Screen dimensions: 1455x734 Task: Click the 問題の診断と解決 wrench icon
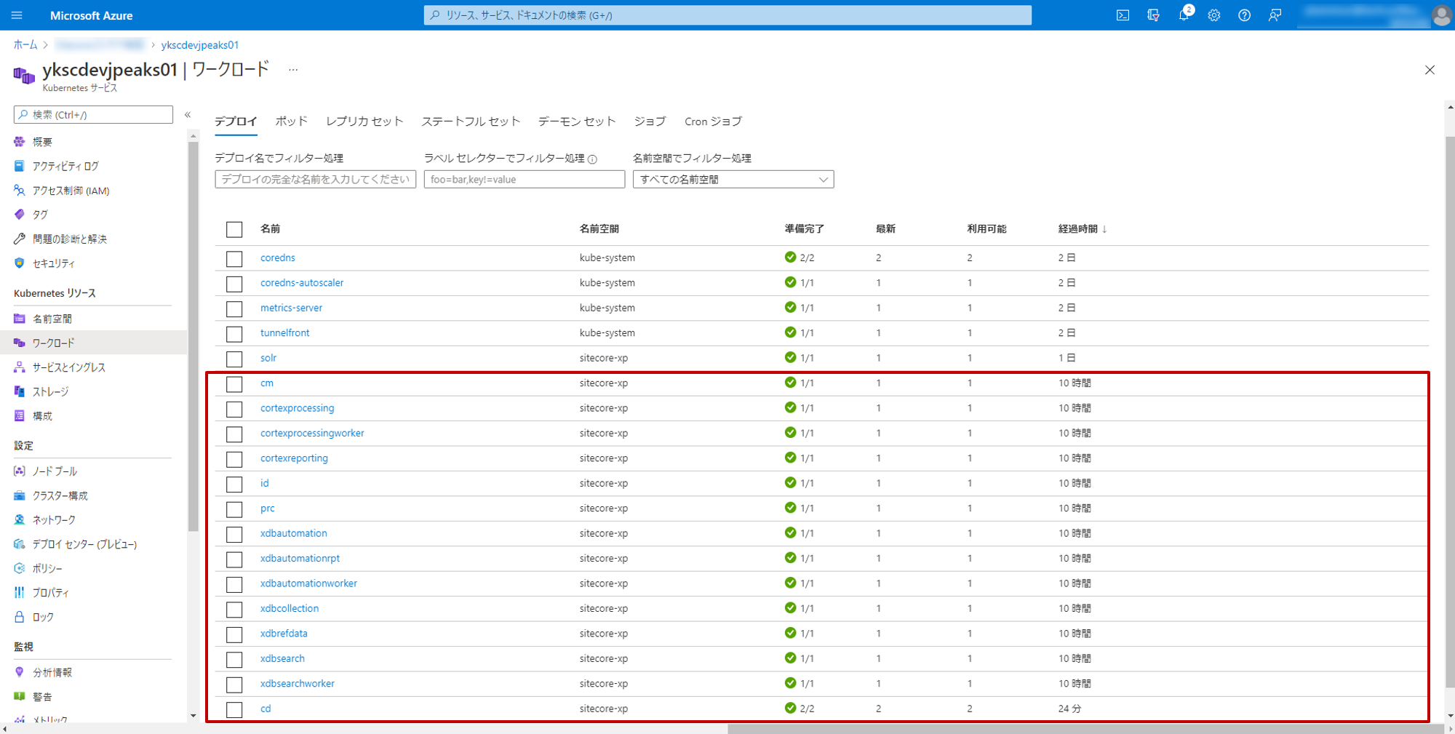(20, 239)
